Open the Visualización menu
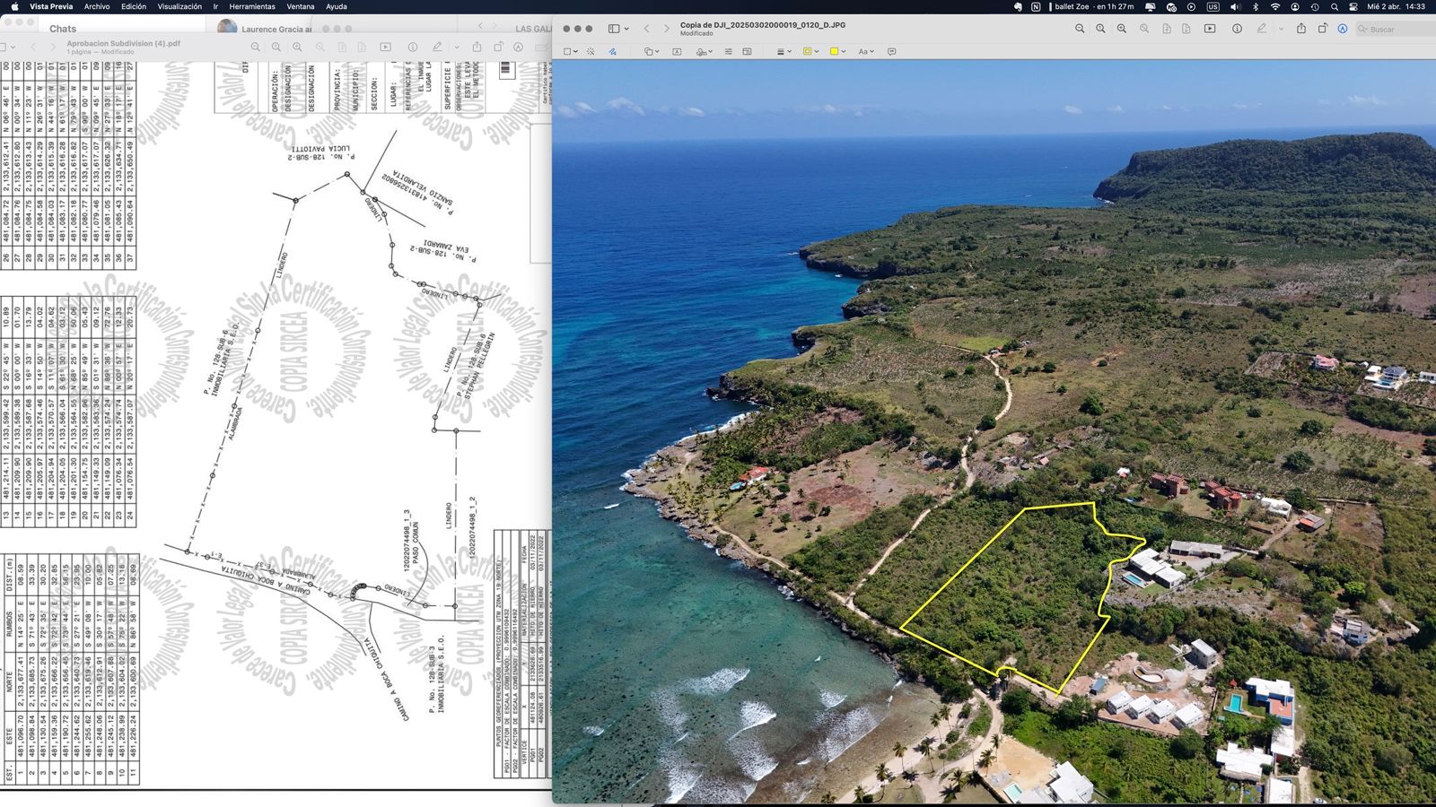The height and width of the screenshot is (807, 1436). pos(179,6)
